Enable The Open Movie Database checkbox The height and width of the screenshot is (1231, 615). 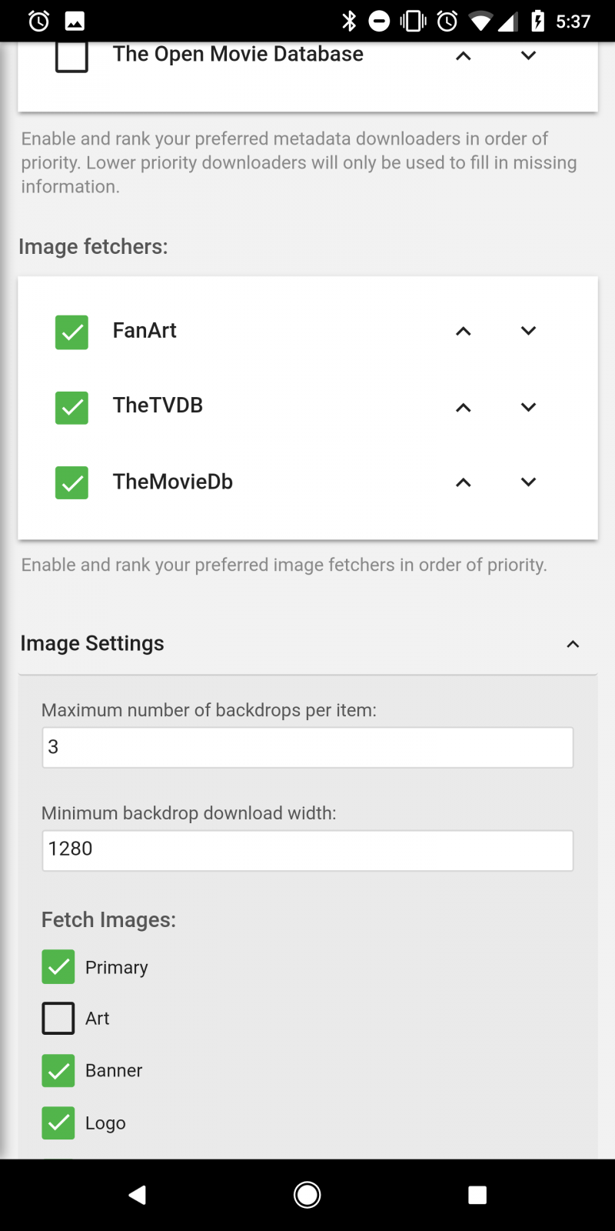(x=71, y=56)
